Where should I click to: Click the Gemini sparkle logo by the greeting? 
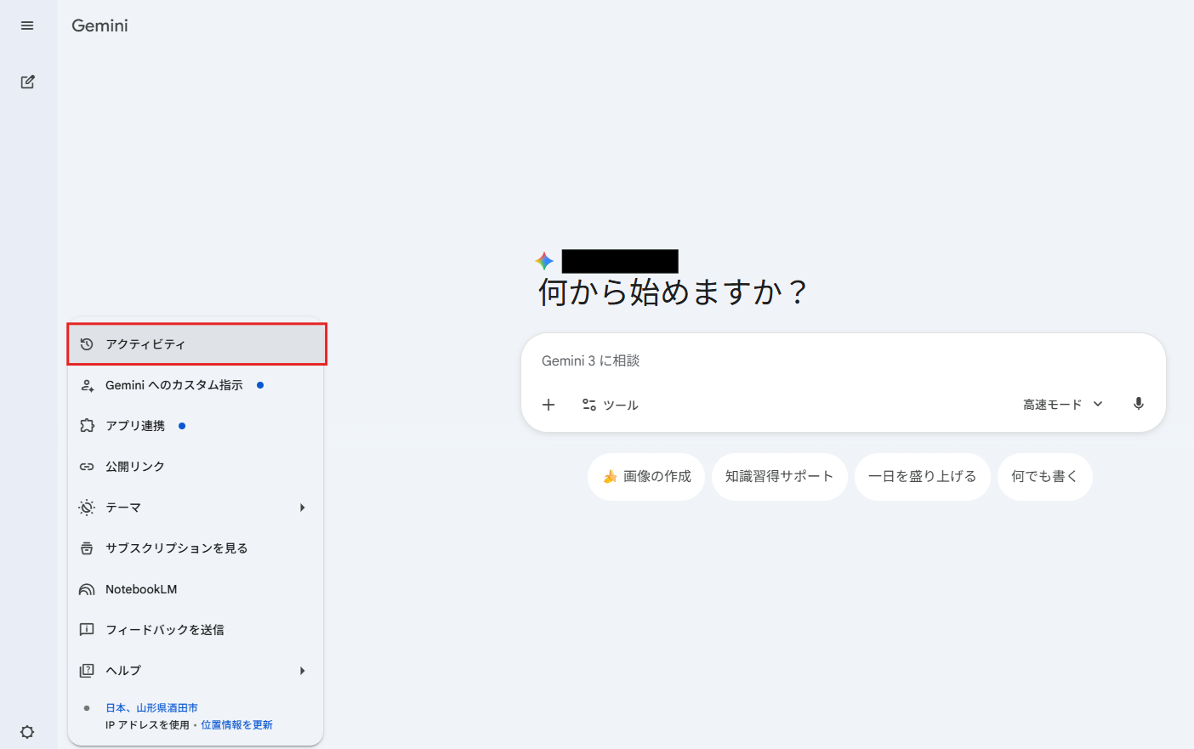pos(544,261)
